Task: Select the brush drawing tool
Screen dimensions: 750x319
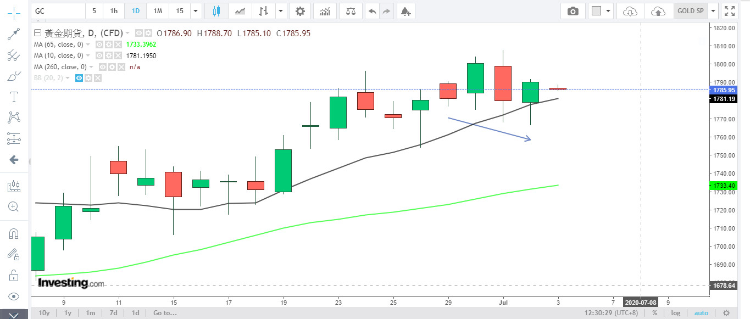Action: [14, 76]
